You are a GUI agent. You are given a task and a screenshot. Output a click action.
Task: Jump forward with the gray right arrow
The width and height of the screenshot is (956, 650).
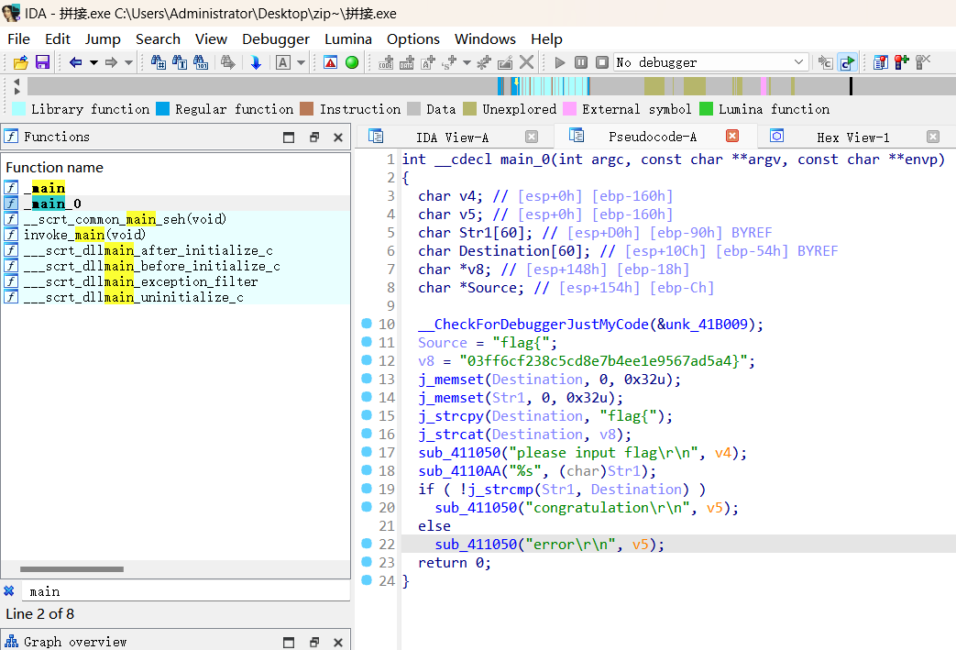coord(111,62)
